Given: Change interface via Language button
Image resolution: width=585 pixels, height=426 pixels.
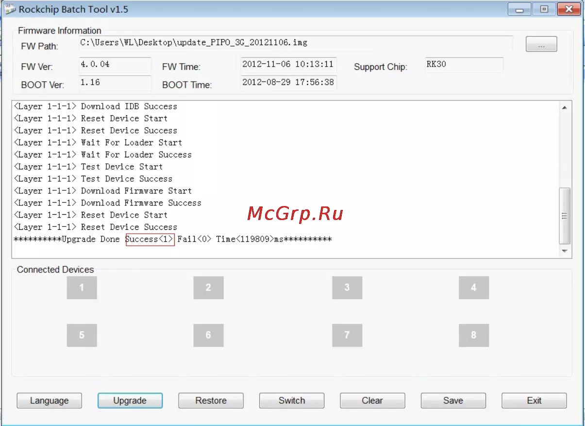Looking at the screenshot, I should click(50, 401).
